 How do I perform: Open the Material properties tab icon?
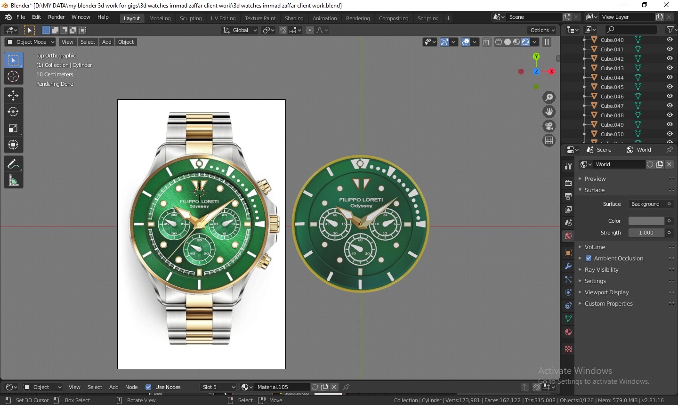coord(568,332)
